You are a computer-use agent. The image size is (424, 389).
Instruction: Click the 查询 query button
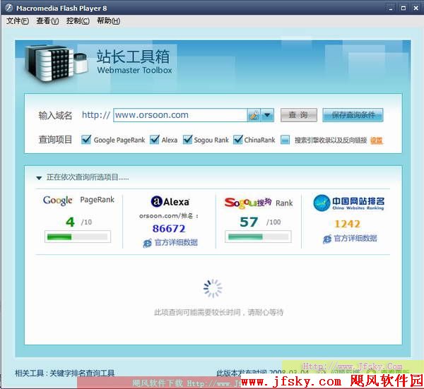298,115
